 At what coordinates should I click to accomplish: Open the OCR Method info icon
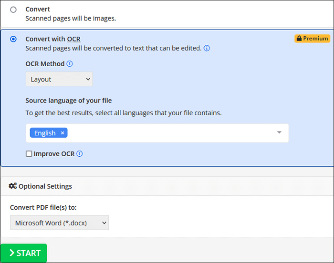pyautogui.click(x=70, y=64)
